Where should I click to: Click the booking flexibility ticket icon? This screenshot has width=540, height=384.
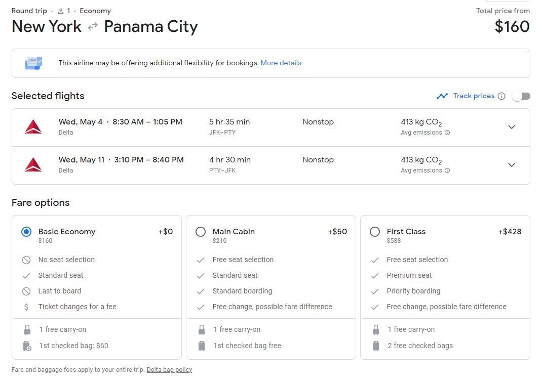(33, 63)
